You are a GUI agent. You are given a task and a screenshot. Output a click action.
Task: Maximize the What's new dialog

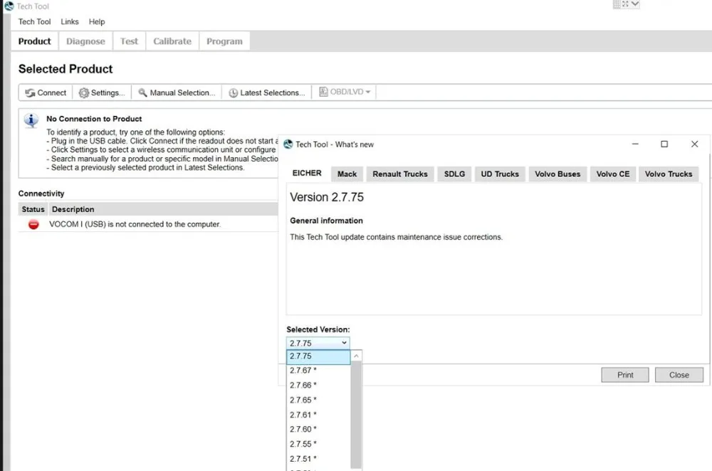pos(664,144)
